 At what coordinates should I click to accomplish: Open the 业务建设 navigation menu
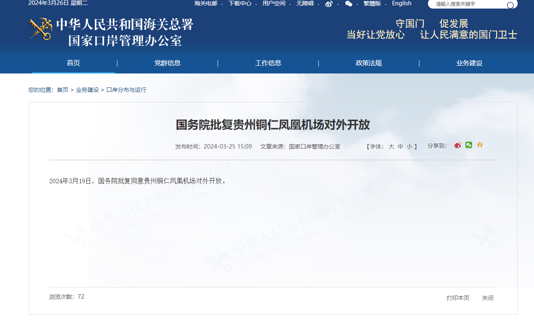tap(469, 63)
